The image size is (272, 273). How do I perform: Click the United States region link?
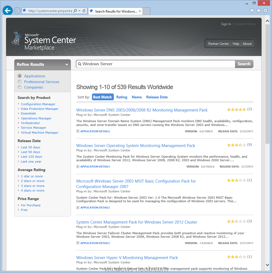[x=245, y=24]
